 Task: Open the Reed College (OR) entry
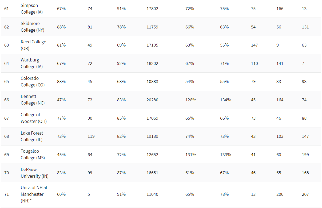(33, 45)
